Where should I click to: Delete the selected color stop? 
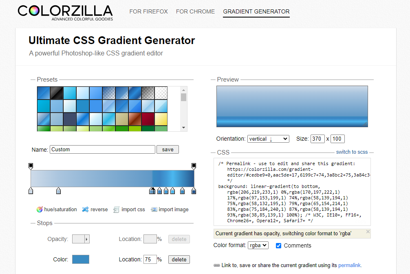point(179,259)
